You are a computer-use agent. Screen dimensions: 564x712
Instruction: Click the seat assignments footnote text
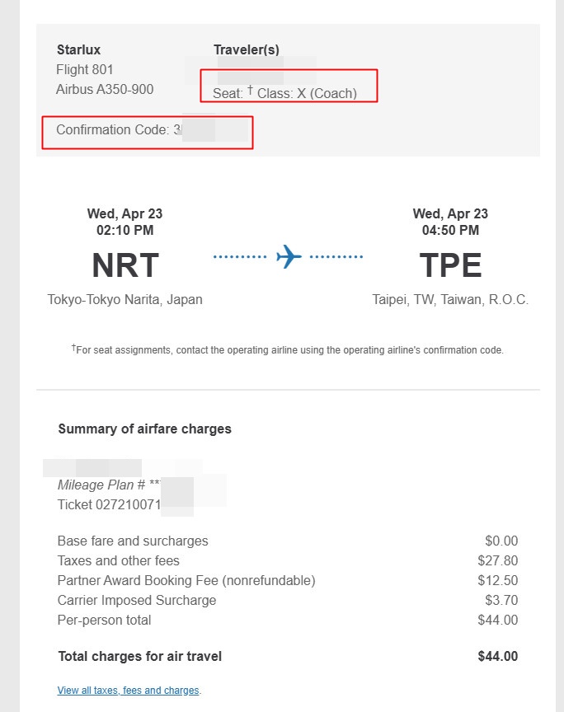pyautogui.click(x=288, y=349)
